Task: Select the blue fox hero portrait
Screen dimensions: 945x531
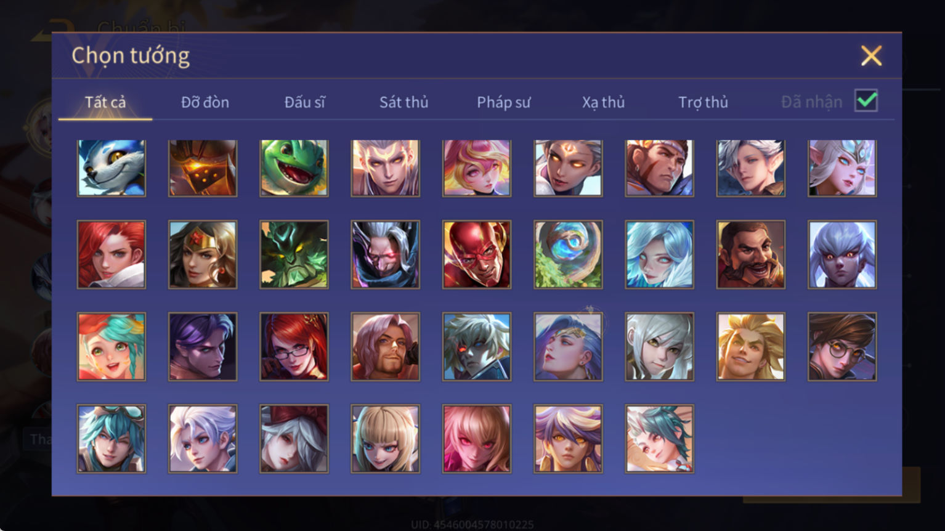Action: click(112, 168)
